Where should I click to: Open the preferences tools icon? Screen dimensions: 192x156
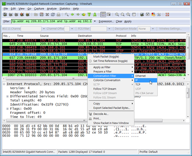pyautogui.click(x=159, y=14)
